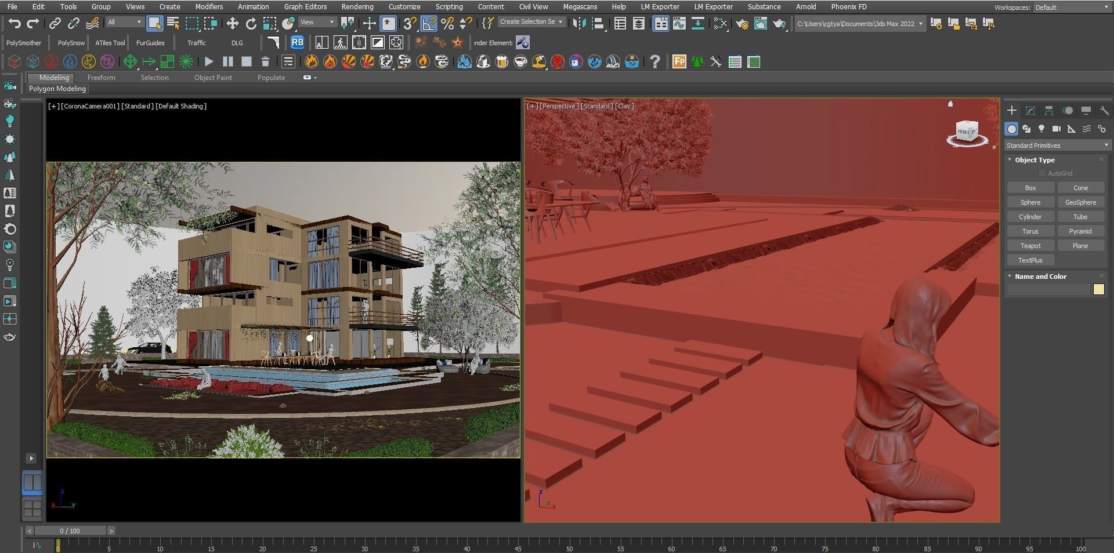Image resolution: width=1114 pixels, height=553 pixels.
Task: Open the Graph Editors menu
Action: (305, 7)
